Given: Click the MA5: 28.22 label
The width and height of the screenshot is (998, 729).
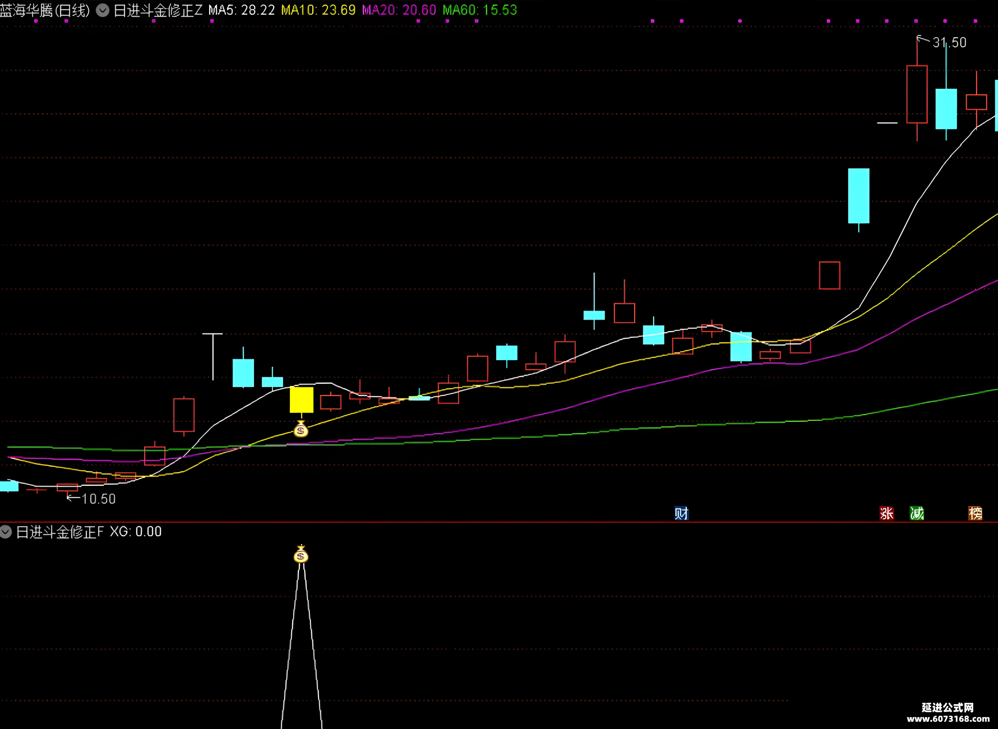Looking at the screenshot, I should [x=242, y=10].
